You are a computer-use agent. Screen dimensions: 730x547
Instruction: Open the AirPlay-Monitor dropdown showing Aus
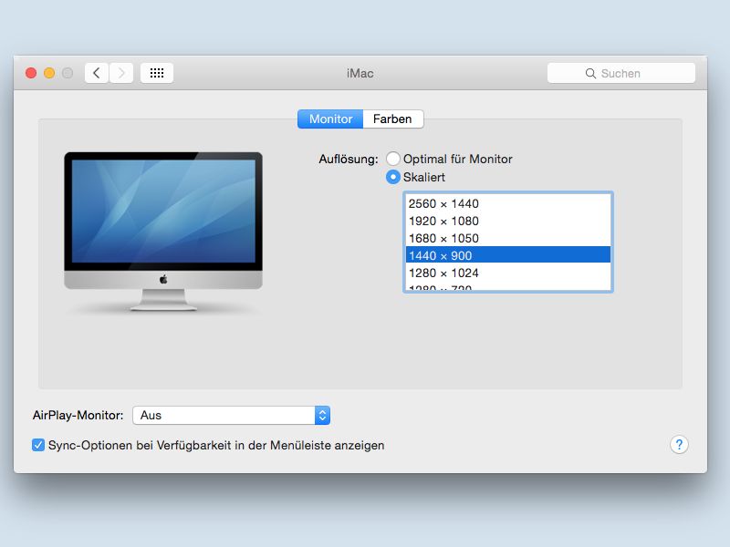[x=232, y=416]
